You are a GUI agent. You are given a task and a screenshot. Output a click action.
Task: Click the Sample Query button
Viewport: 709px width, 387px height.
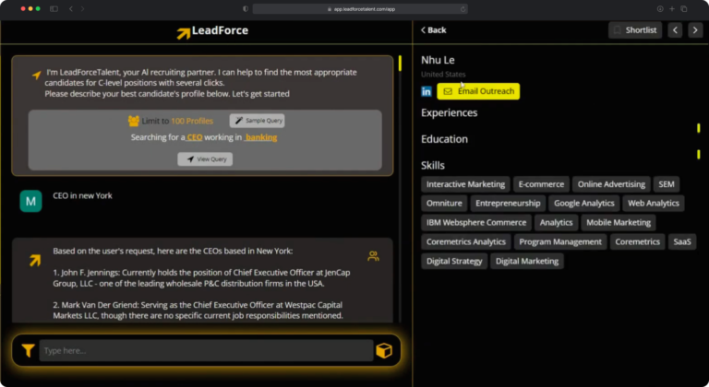(257, 121)
